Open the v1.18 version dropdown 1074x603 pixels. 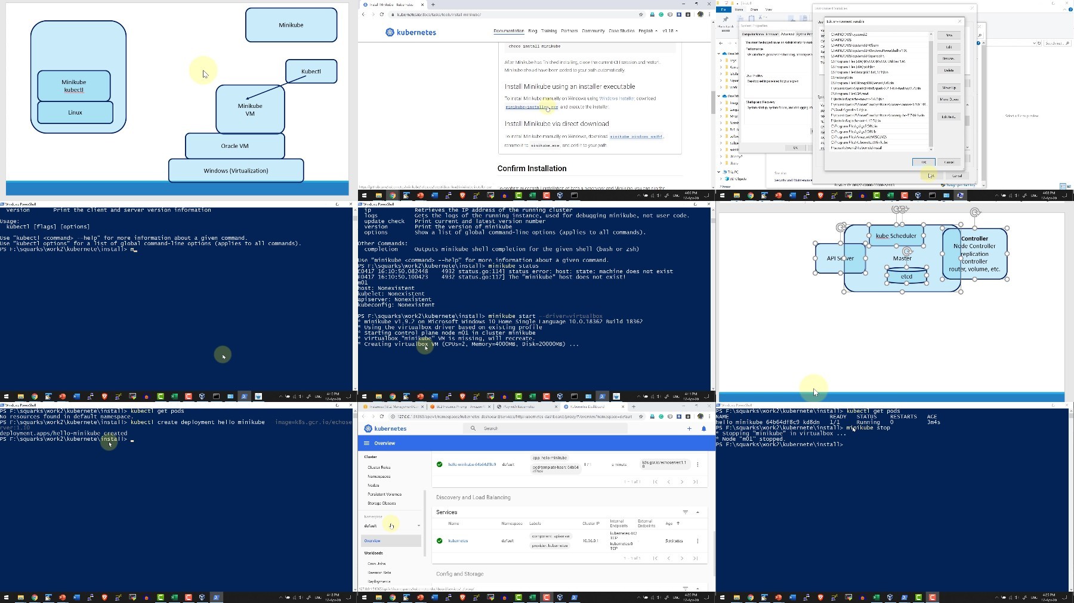click(x=670, y=30)
